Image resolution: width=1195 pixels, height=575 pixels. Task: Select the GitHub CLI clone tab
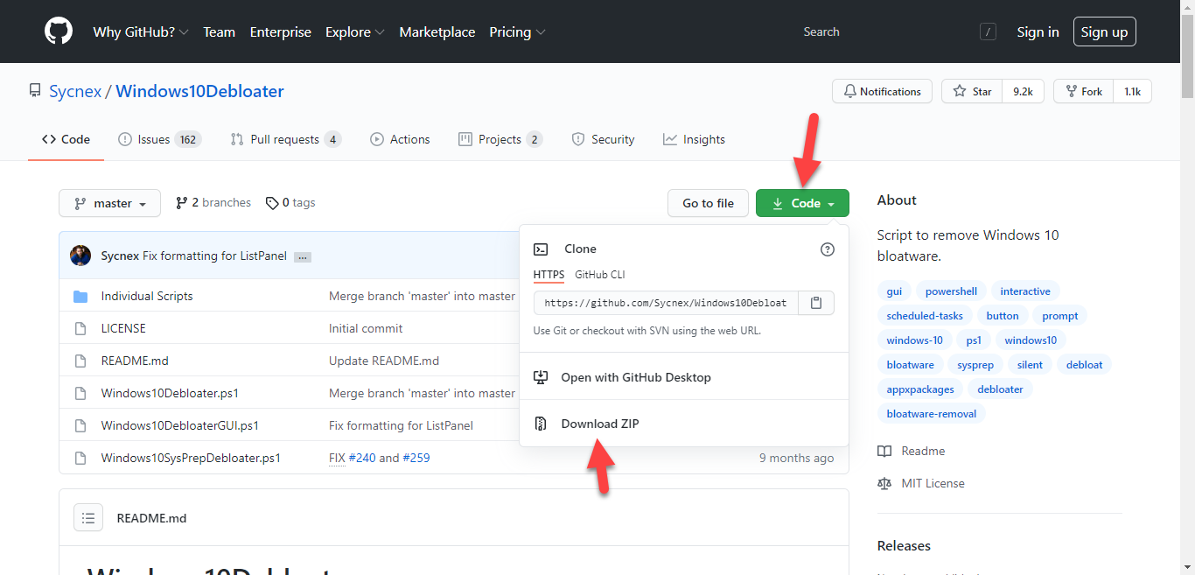point(599,275)
